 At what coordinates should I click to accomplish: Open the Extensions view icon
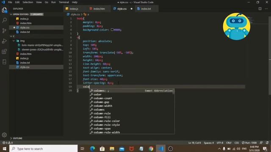click(x=4, y=52)
